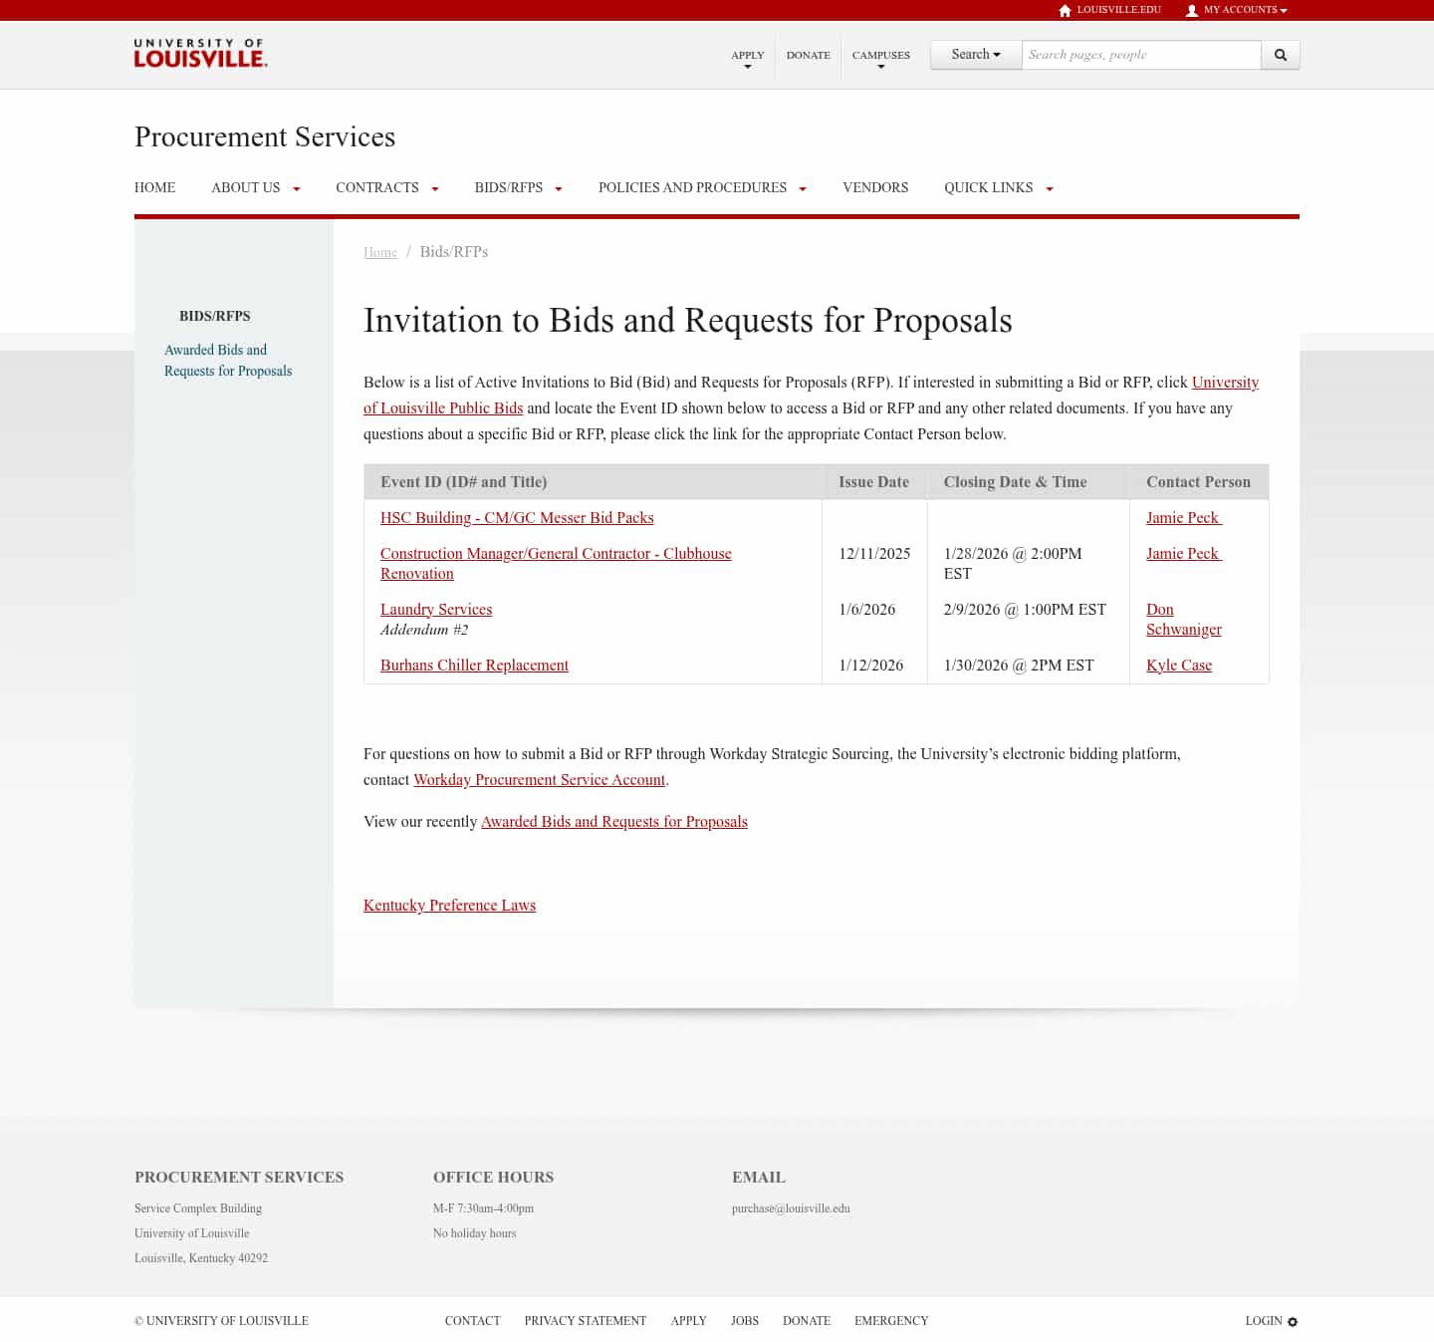
Task: Click the home icon beside LOUISVILLE.EDU
Action: (1064, 10)
